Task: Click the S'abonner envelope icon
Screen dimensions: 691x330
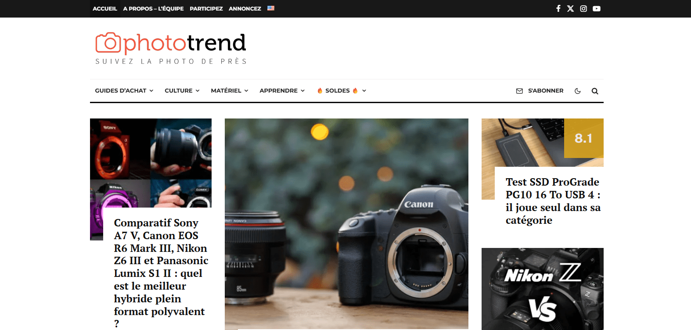Action: 519,91
